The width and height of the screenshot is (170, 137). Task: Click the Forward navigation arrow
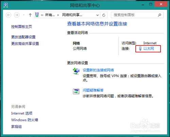[17, 15]
